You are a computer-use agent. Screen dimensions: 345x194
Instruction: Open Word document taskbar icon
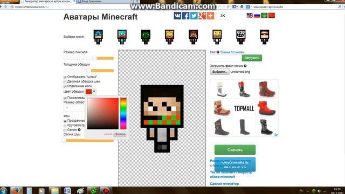[x=67, y=190]
